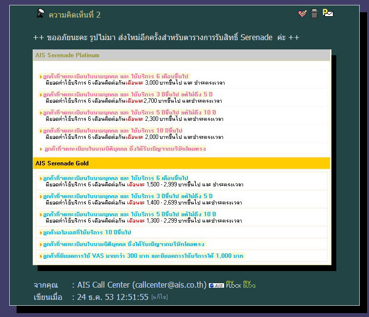369x317 pixels.
Task: Click the Gold row with 1,500 - 2,999 บาท
Action: (182, 181)
